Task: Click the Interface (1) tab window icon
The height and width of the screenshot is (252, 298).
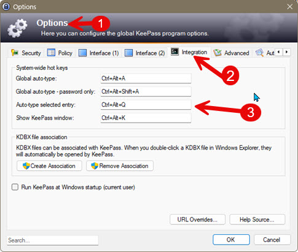Action: coord(82,53)
